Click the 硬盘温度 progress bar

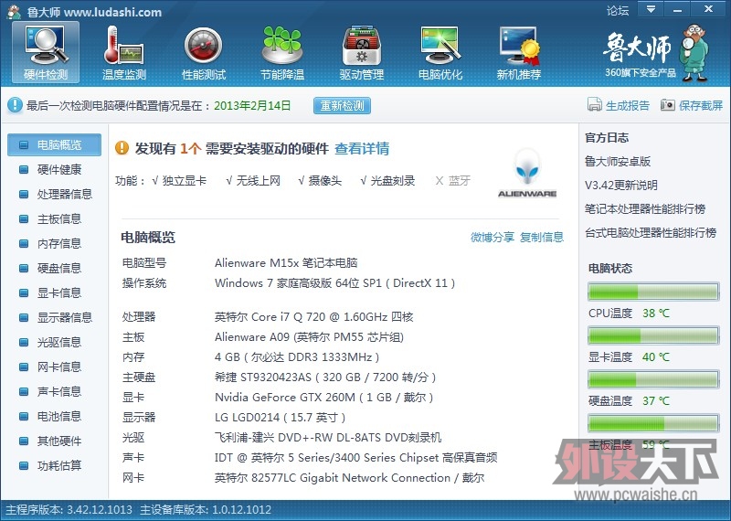(x=653, y=379)
